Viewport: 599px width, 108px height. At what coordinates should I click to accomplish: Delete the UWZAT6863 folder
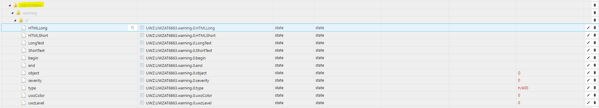(595, 5)
